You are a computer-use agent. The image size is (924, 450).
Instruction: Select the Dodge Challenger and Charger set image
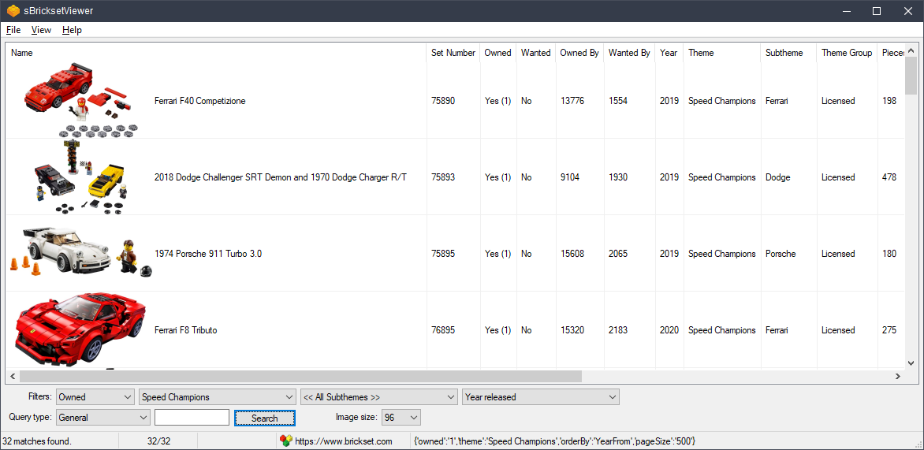pyautogui.click(x=79, y=177)
